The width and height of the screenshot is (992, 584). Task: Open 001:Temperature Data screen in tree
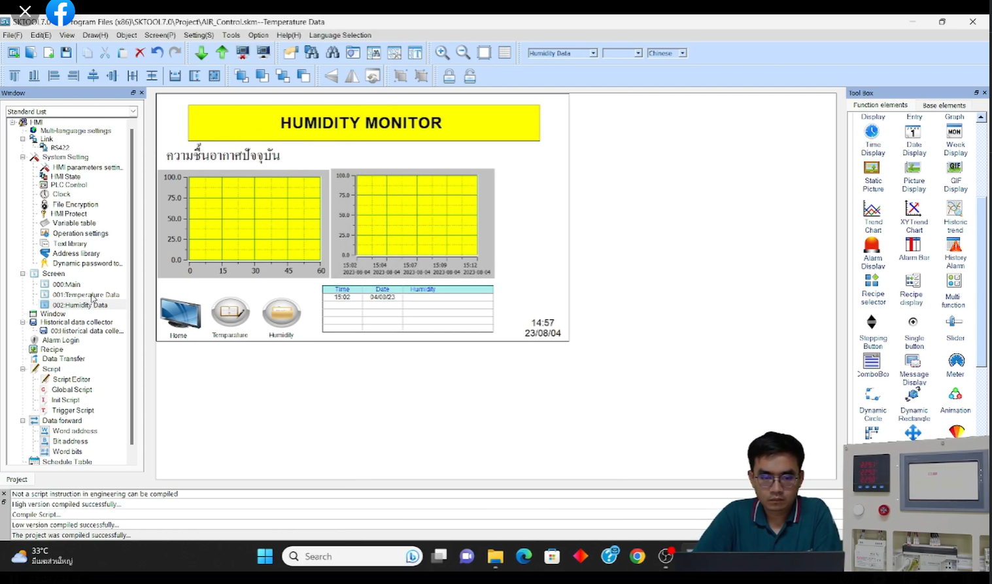click(86, 295)
